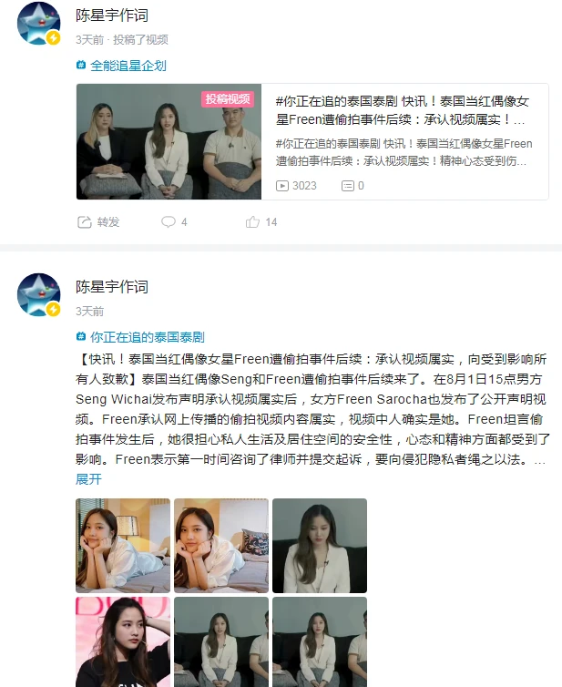Open video title about Freen遭偷拍事件后续
The width and height of the screenshot is (562, 687).
(402, 110)
